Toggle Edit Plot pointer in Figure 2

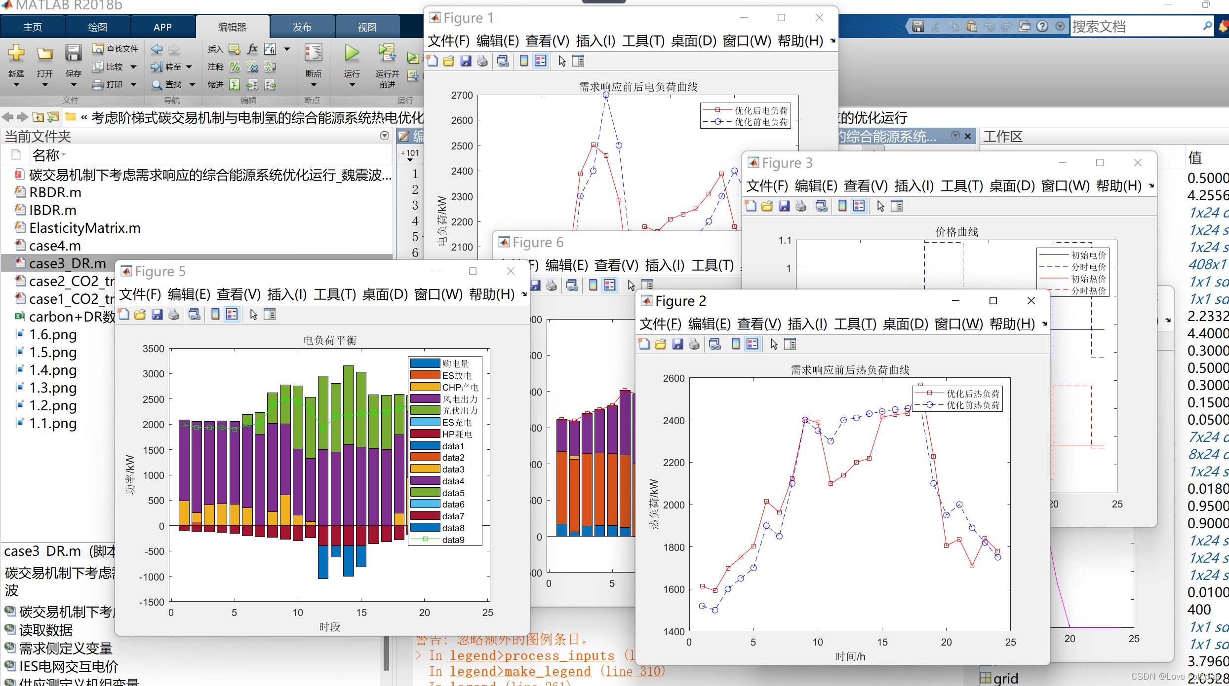point(774,344)
